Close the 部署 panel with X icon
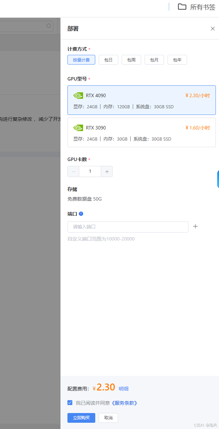 coord(213,28)
